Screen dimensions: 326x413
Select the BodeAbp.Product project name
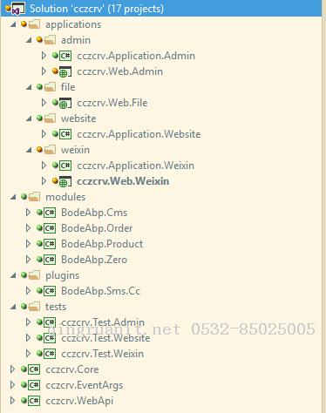102,244
